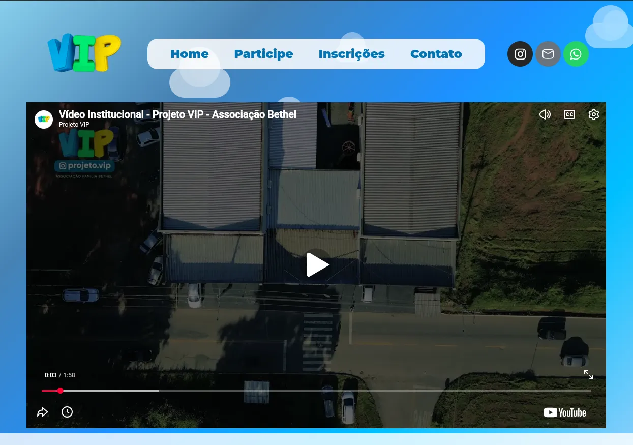Switch to the Participe section
Image resolution: width=633 pixels, height=445 pixels.
(x=263, y=53)
